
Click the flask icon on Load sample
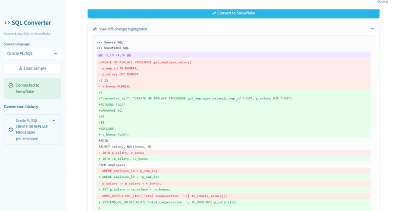[x=21, y=68]
